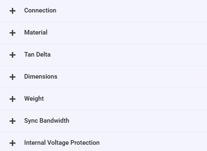The width and height of the screenshot is (207, 151).
Task: Select the Internal Voltage Protection heading text
Action: coord(62,143)
